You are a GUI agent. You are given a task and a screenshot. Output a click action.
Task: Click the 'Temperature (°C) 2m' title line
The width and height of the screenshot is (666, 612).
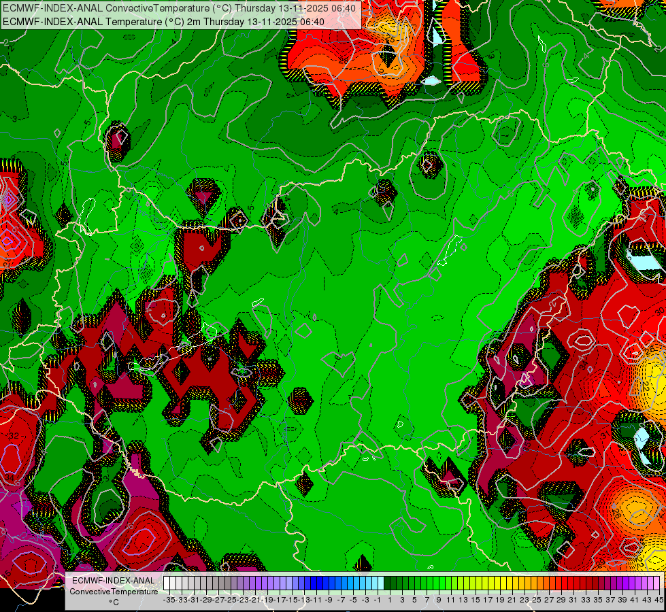[x=164, y=22]
